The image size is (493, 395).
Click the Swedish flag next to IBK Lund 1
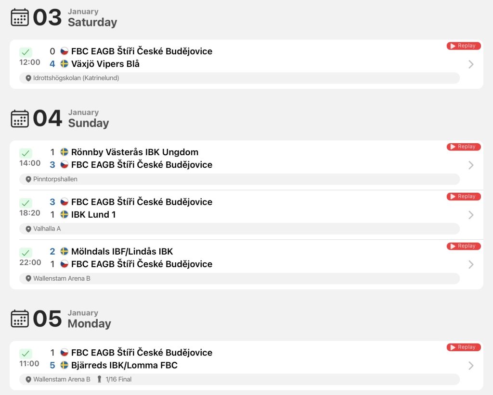coord(64,215)
